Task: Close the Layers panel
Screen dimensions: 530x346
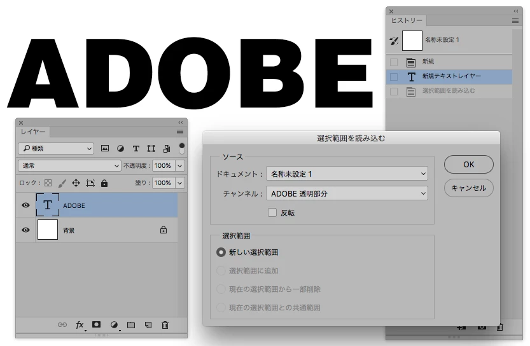Action: coord(21,123)
